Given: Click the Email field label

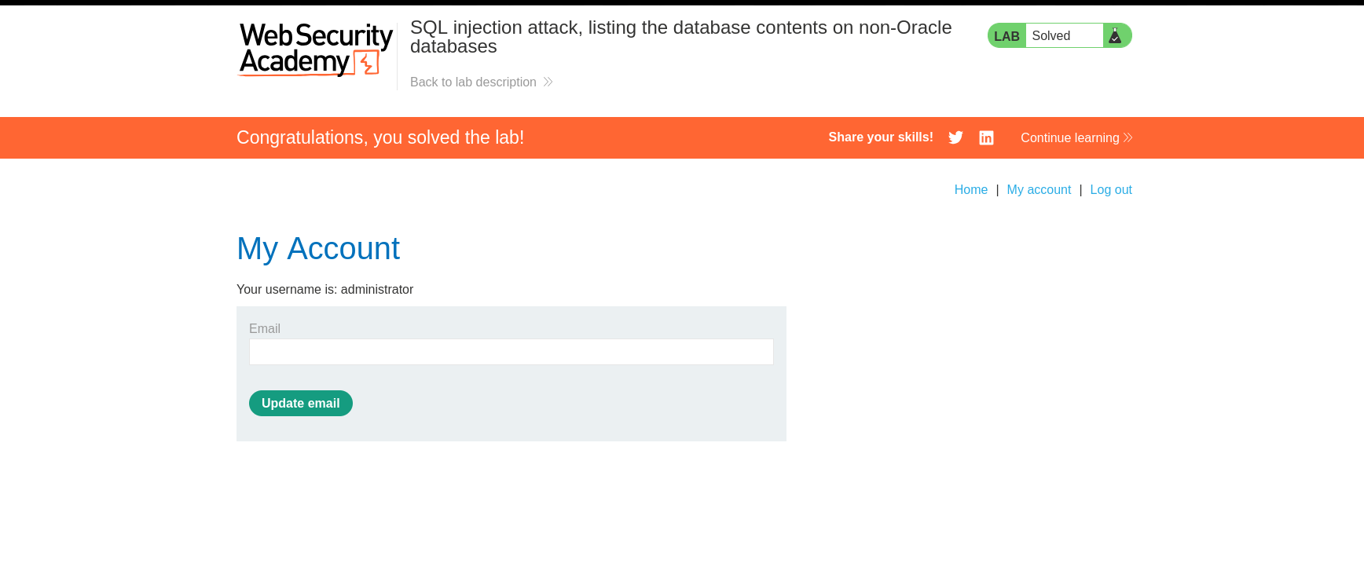Looking at the screenshot, I should click(265, 328).
